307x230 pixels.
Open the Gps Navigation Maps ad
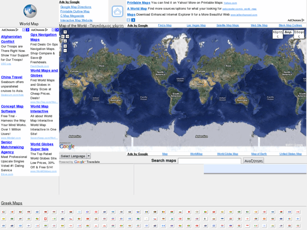43,37
